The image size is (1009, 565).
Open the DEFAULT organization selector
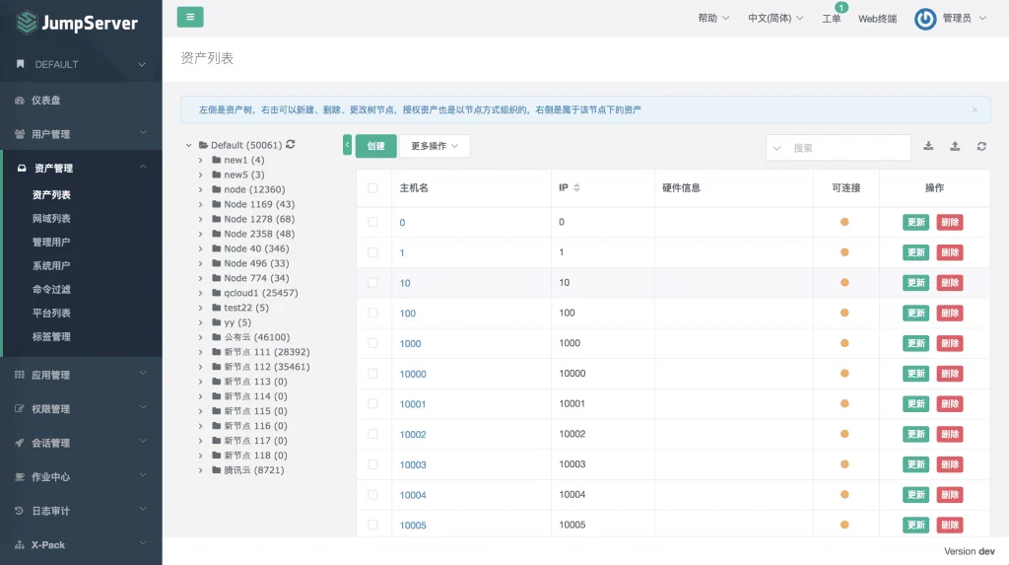click(81, 64)
